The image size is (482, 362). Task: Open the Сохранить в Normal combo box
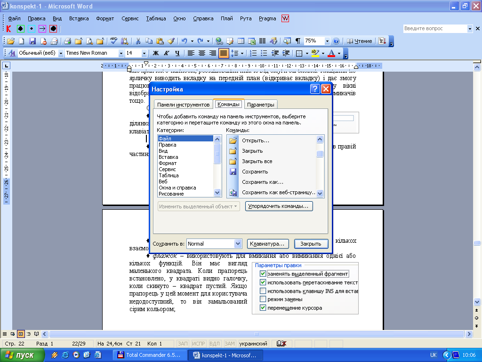[214, 244]
